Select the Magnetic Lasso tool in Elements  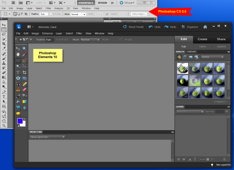(x=25, y=60)
